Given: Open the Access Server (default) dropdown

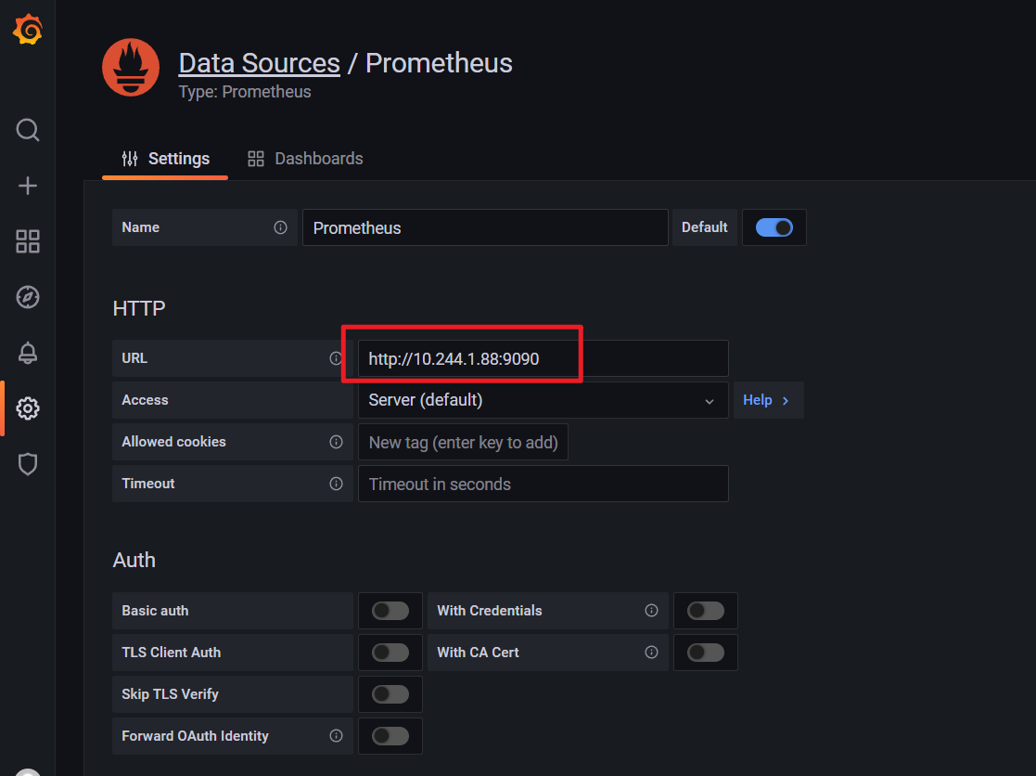Looking at the screenshot, I should 544,400.
